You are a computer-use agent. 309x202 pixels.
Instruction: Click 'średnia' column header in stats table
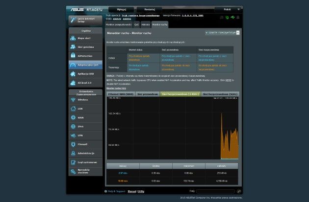156,166
